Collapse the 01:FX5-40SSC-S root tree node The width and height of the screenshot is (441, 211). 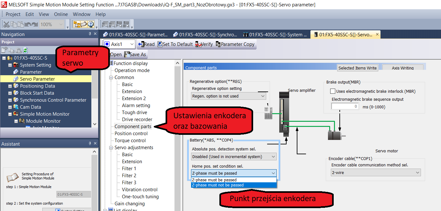4,58
